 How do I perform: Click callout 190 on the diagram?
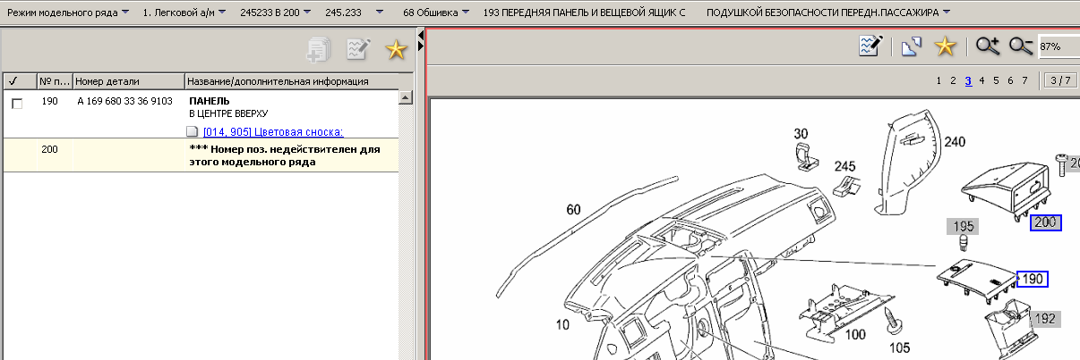1033,280
